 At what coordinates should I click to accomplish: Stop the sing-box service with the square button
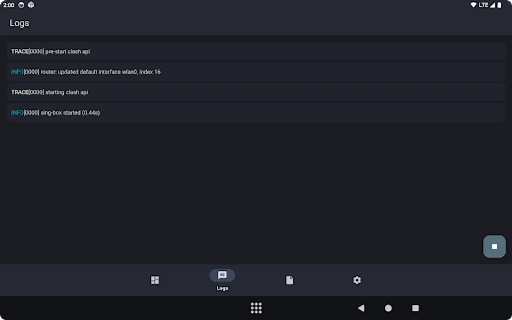click(x=494, y=246)
